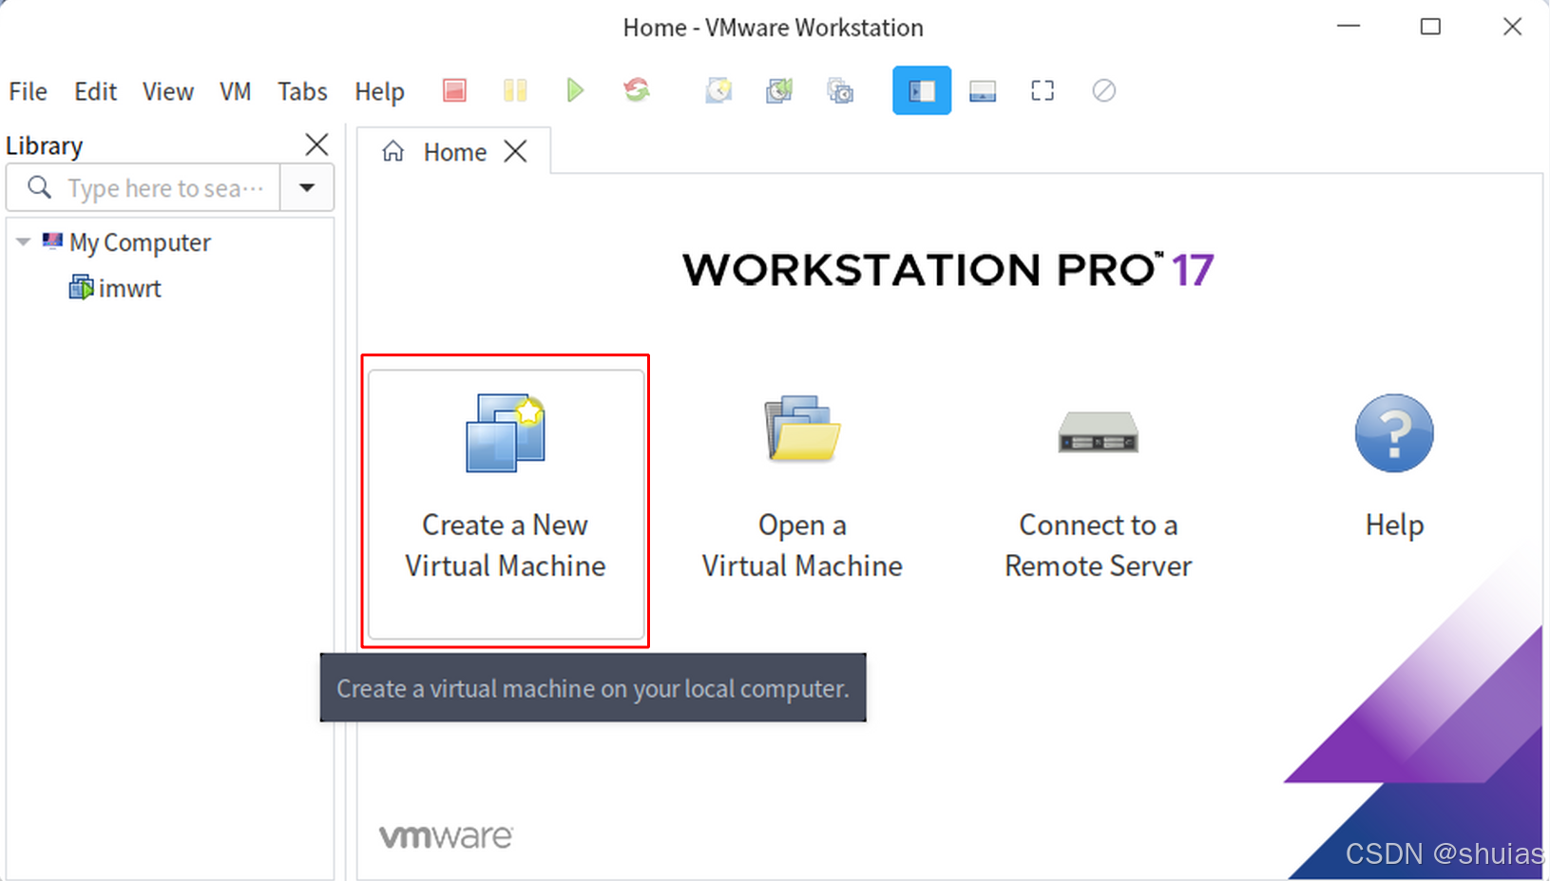Click Create a New Virtual Machine
1550x881 pixels.
point(506,503)
